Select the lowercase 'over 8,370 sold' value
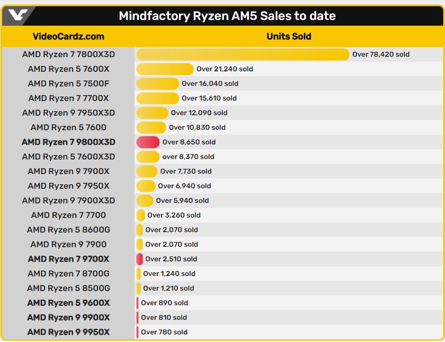The width and height of the screenshot is (445, 342). tap(189, 157)
